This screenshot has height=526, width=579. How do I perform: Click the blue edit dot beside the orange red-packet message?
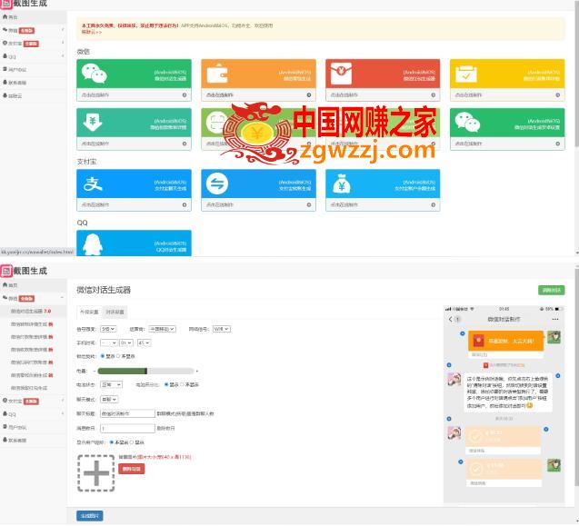point(463,333)
